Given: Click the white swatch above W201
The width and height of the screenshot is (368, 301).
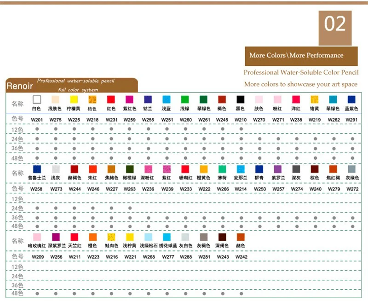Looking at the screenshot, I should [37, 99].
